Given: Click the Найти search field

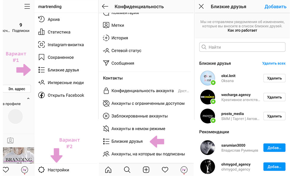Looking at the screenshot, I should (x=242, y=47).
